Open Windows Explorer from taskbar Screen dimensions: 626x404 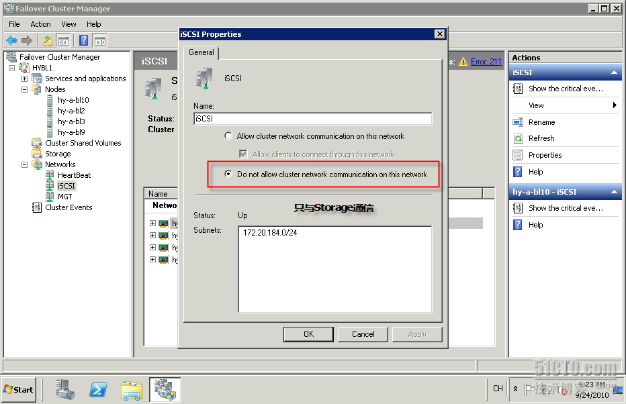[132, 390]
